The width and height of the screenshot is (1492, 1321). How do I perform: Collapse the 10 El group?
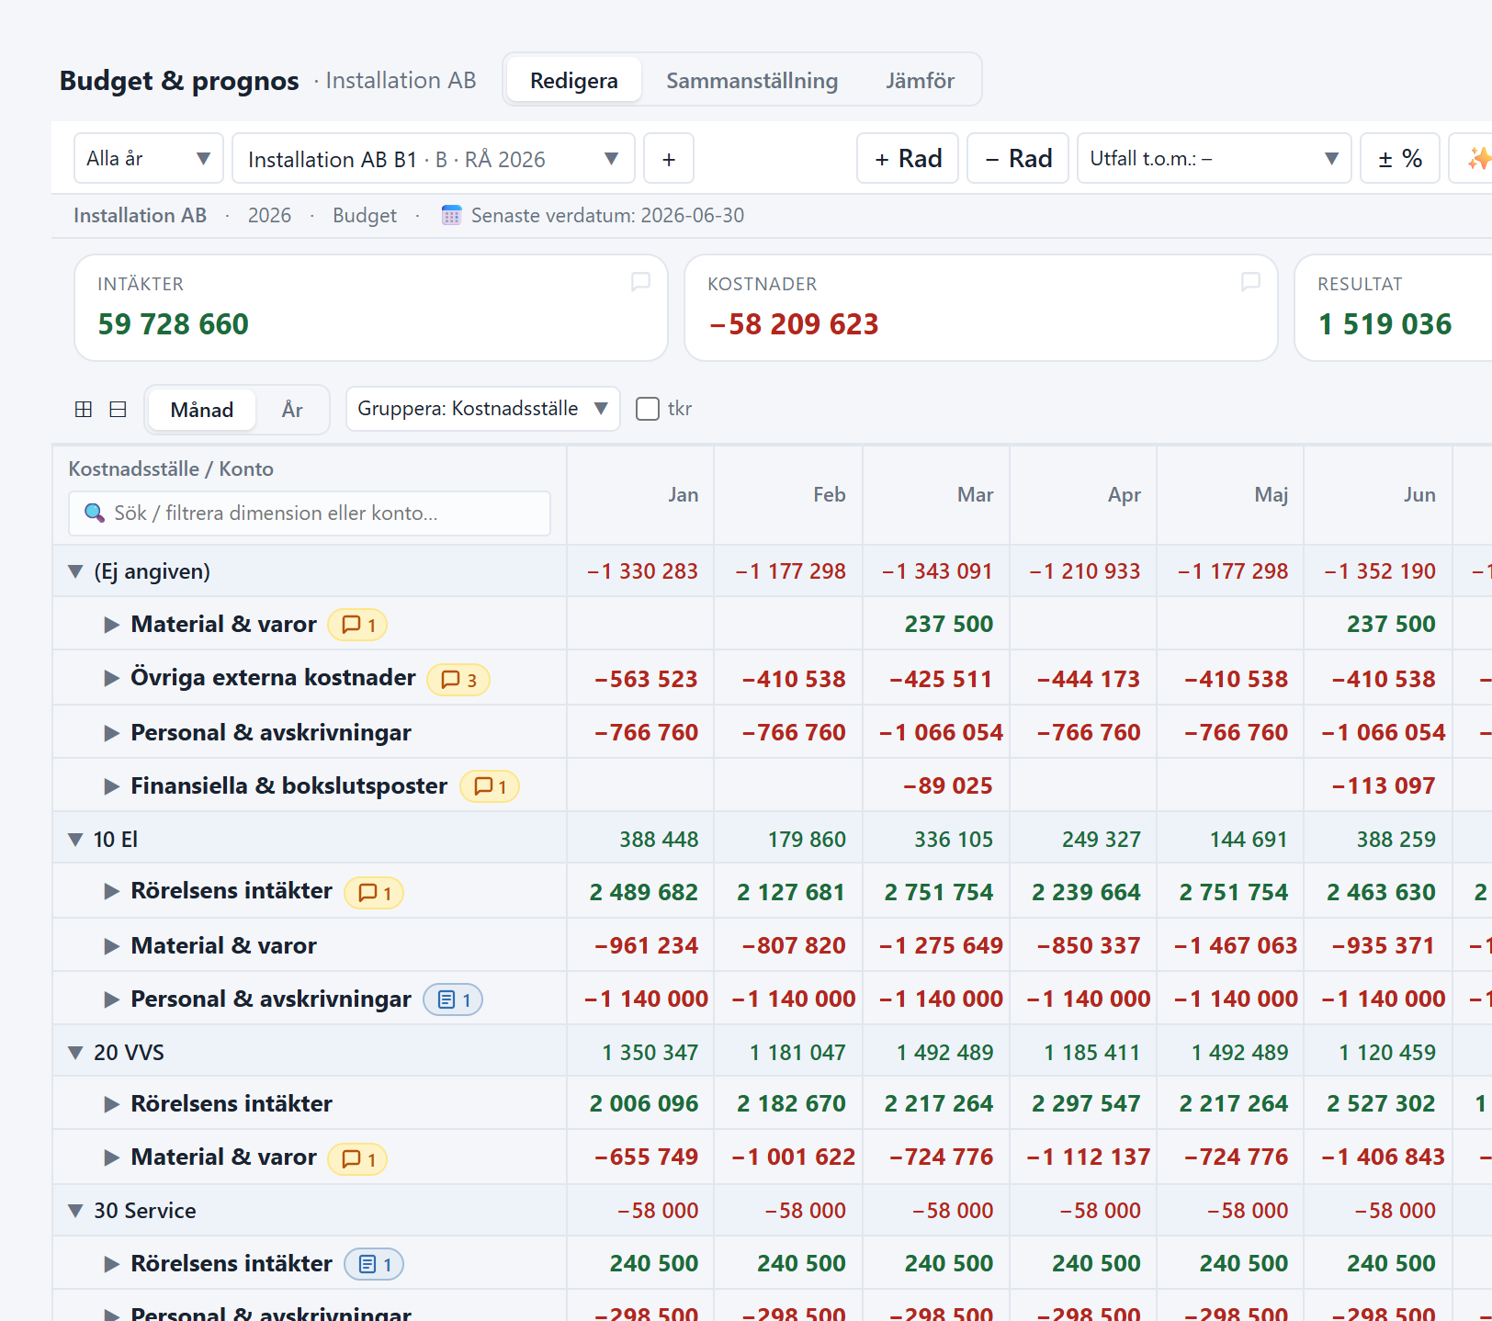76,840
